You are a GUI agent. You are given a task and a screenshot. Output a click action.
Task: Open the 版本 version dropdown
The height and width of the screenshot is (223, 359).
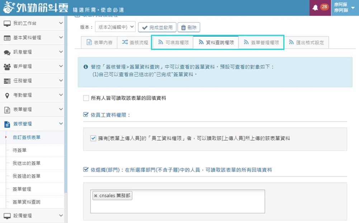pyautogui.click(x=115, y=27)
